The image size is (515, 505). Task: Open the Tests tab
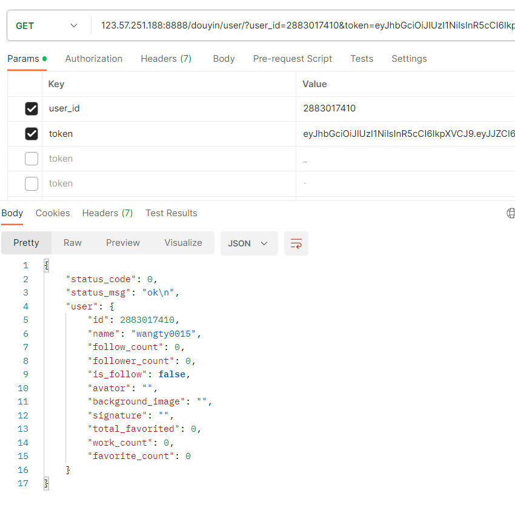[362, 59]
